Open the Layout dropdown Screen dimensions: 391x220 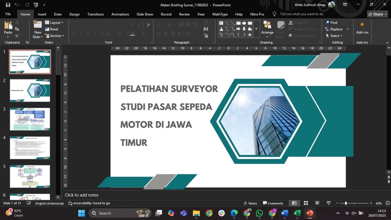click(x=54, y=22)
